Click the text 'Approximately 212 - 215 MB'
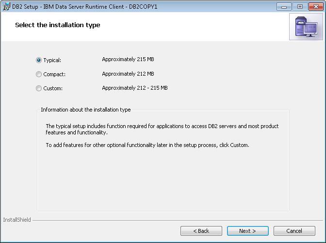This screenshot has height=243, width=326. pyautogui.click(x=135, y=88)
